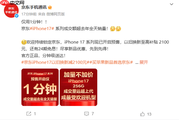Click the repost share icon
The width and height of the screenshot is (179, 120).
tap(29, 114)
